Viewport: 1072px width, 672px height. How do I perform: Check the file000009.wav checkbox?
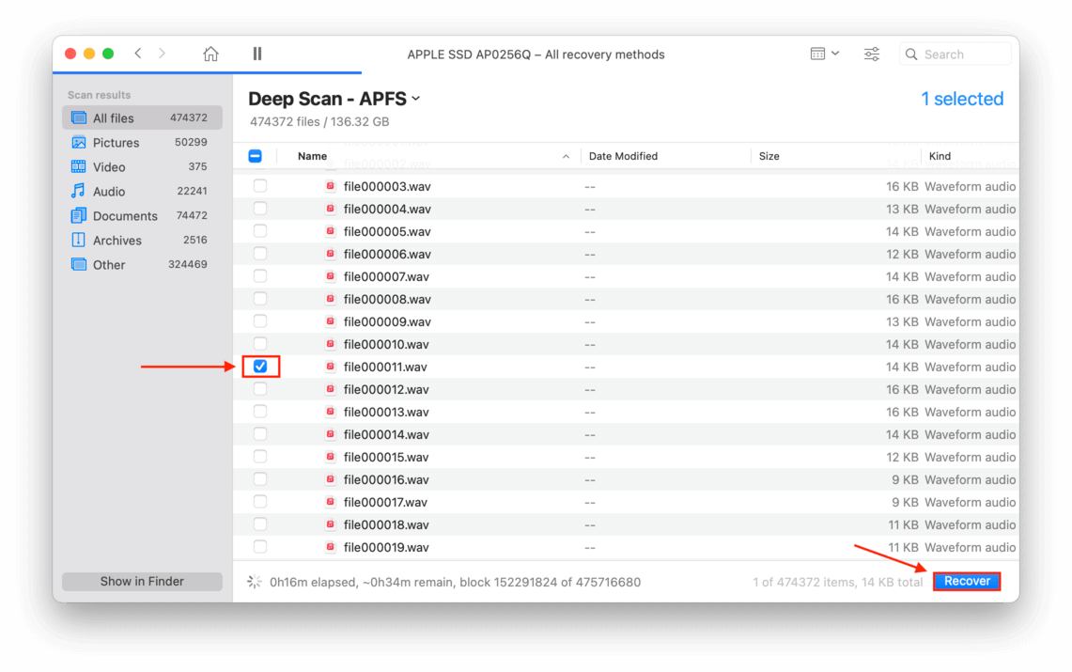pyautogui.click(x=260, y=321)
